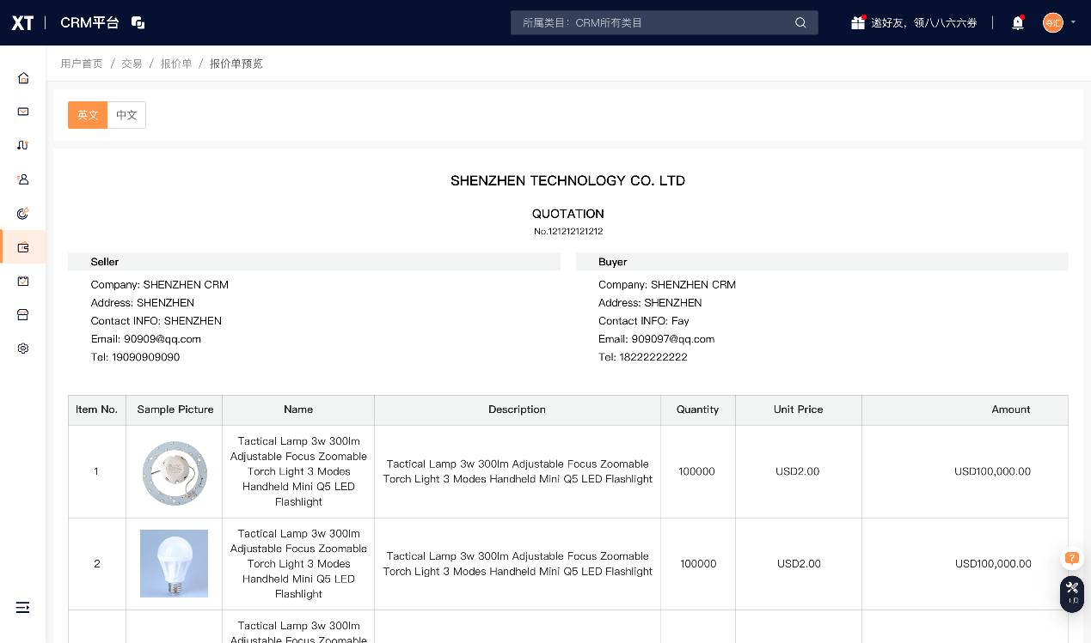1091x643 pixels.
Task: Expand the sidebar menu at bottom
Action: coord(23,608)
